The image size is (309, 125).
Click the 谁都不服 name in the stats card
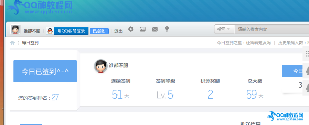(x=119, y=65)
